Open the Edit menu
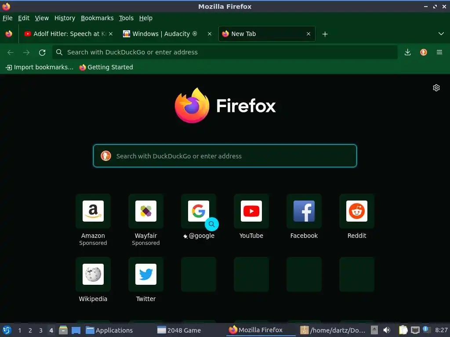 tap(24, 18)
